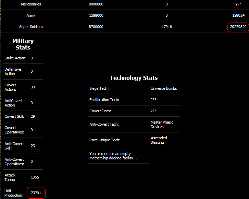Screen dimensions: 249x199
Task: Click the circled Unit Production value 73701
Action: (x=36, y=193)
